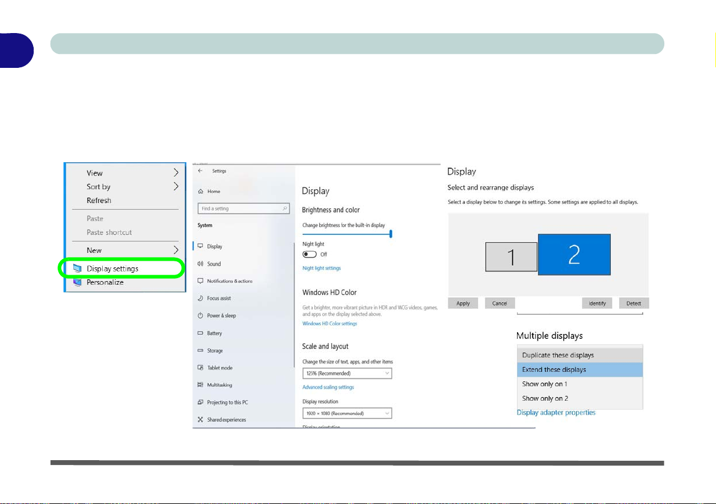Click the Tablet mode icon
This screenshot has height=504, width=716.
pos(200,368)
